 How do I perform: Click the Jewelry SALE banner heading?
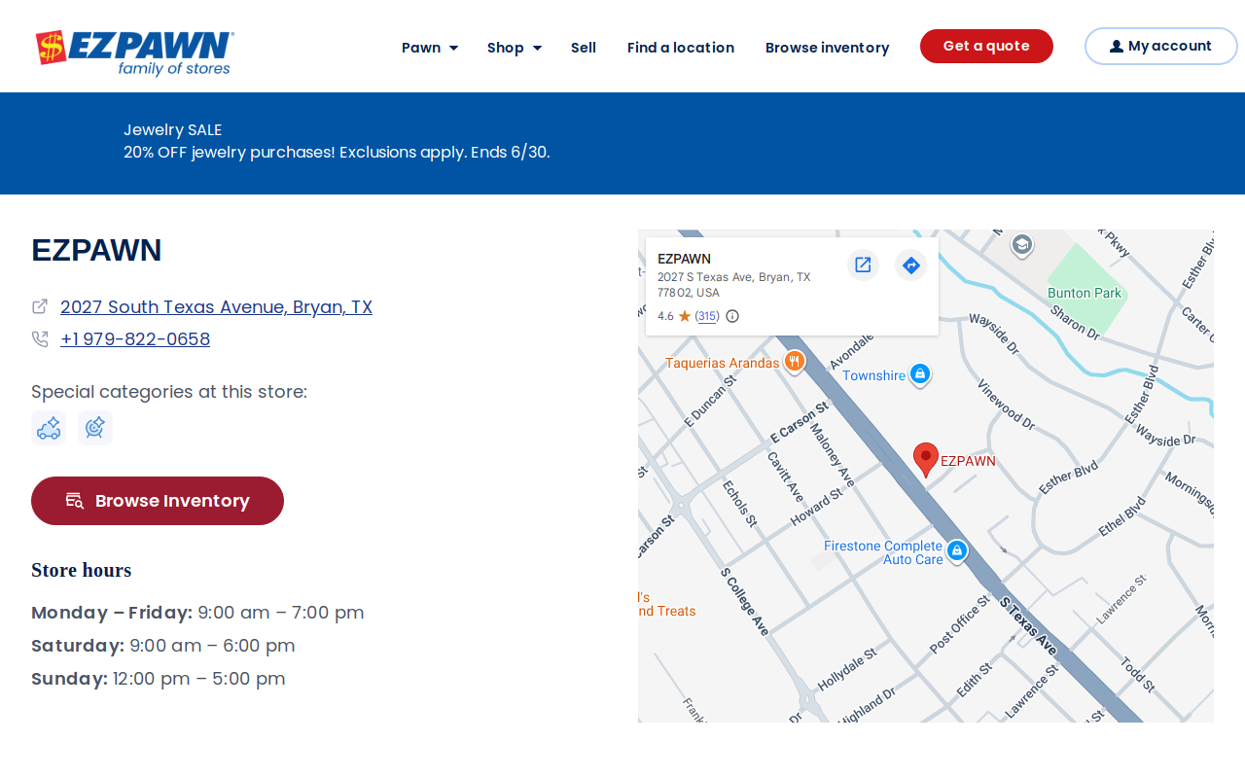pos(173,130)
